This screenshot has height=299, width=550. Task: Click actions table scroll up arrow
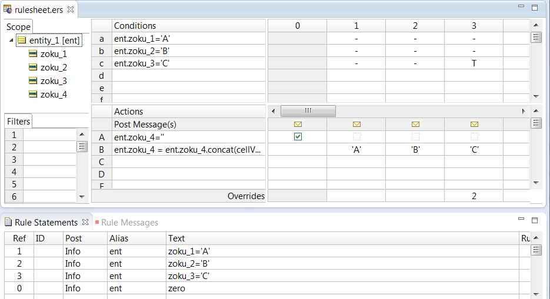tap(536, 111)
